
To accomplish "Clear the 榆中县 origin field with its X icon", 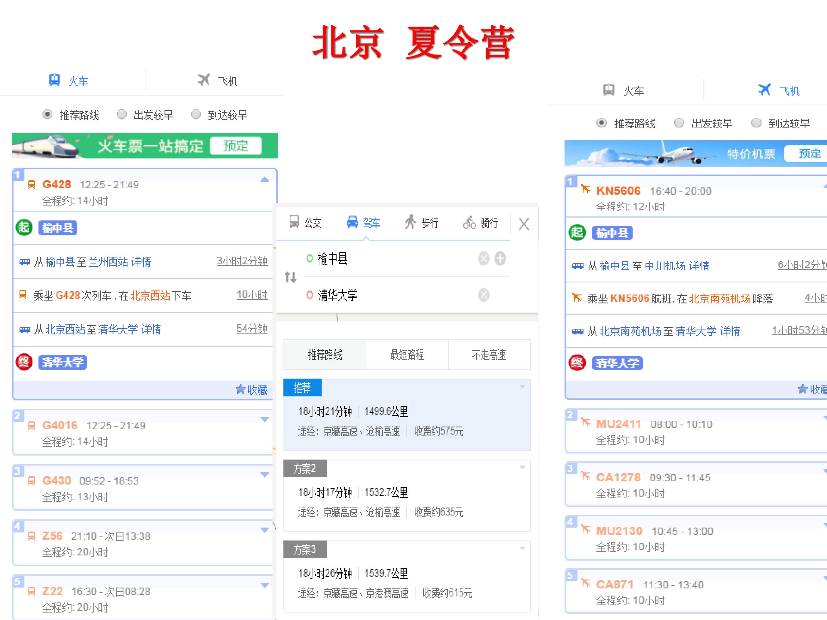I will (484, 258).
